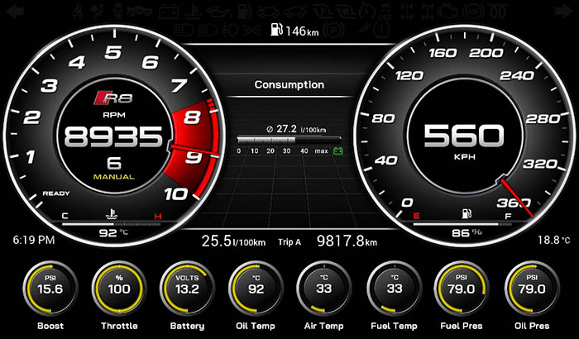Tap the 8935 RPM digital readout
The image size is (579, 339).
point(113,136)
